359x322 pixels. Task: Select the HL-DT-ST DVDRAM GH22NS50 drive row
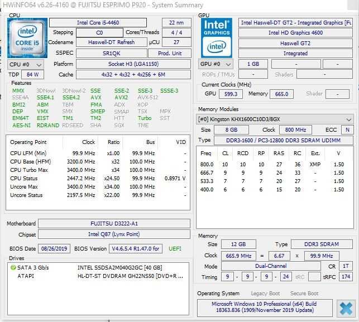point(98,276)
